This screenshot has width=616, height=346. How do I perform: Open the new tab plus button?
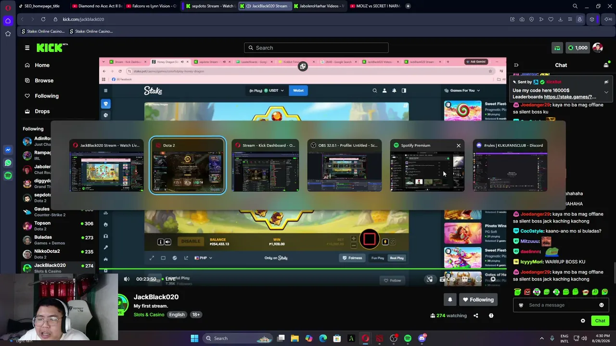[408, 6]
